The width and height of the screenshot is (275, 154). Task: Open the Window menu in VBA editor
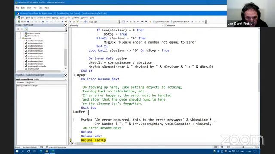click(84, 18)
